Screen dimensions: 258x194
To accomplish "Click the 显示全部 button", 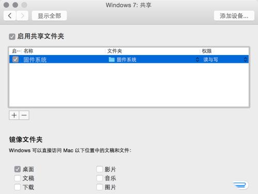I will click(x=50, y=16).
